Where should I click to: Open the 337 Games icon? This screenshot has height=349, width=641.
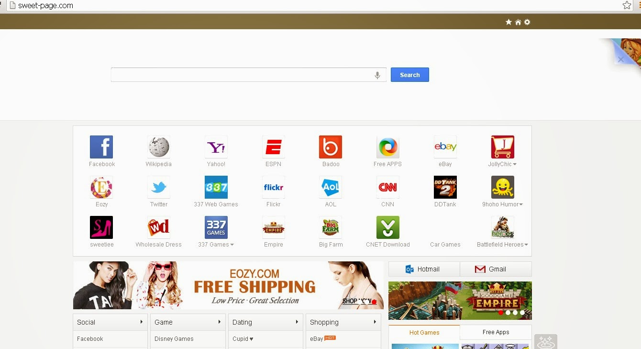click(216, 227)
